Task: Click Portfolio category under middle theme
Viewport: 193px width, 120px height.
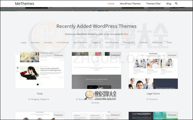Action: pos(95,103)
